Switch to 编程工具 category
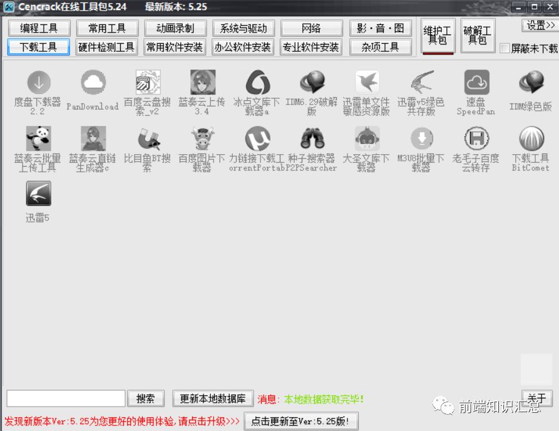Screen dimensions: 559x431 coord(39,28)
